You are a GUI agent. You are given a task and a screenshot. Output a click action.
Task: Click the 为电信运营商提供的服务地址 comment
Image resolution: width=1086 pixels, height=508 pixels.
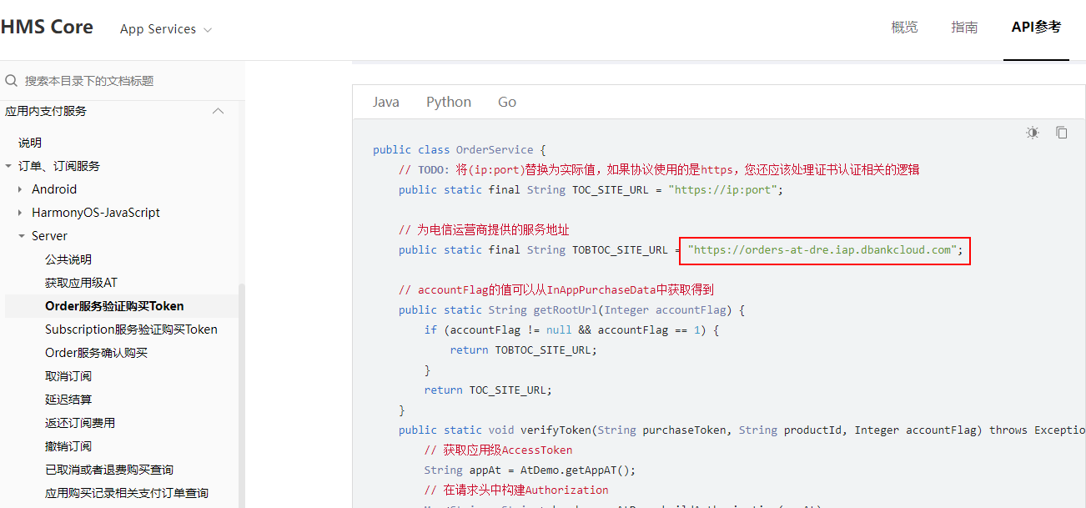pos(484,229)
